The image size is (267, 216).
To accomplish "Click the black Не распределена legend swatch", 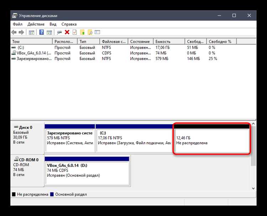I will [x=14, y=194].
